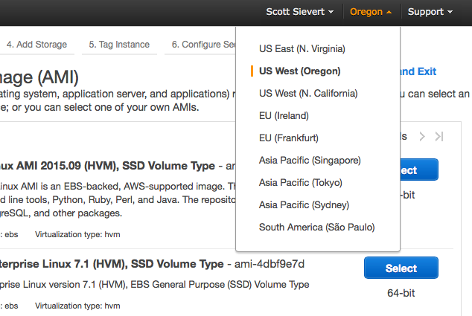This screenshot has width=472, height=316.
Task: Collapse the Oregon region dropdown
Action: [x=370, y=12]
